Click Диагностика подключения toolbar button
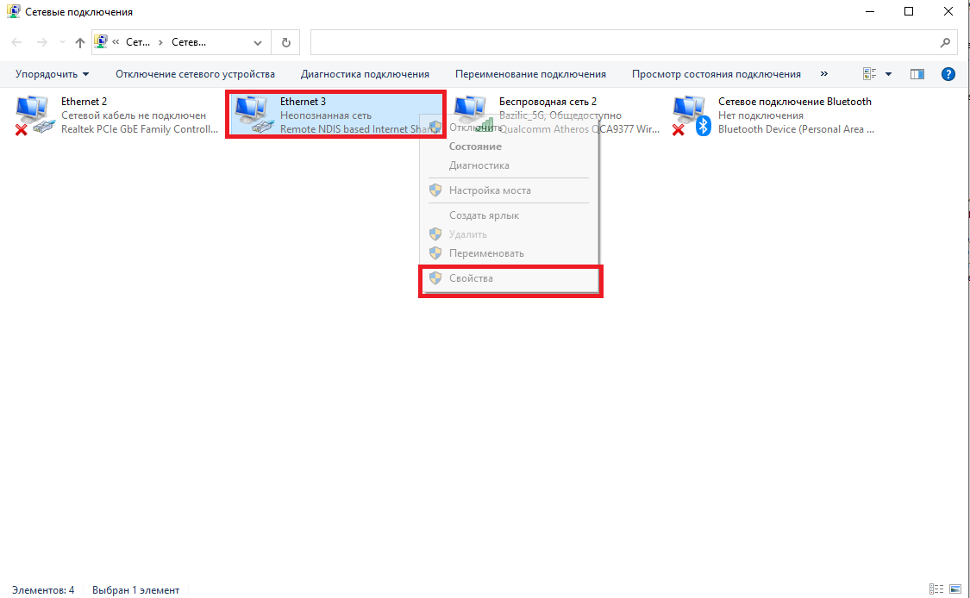The image size is (970, 598). [x=365, y=74]
